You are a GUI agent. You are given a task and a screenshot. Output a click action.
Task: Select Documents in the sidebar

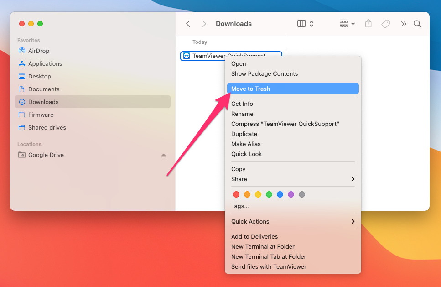(92, 89)
